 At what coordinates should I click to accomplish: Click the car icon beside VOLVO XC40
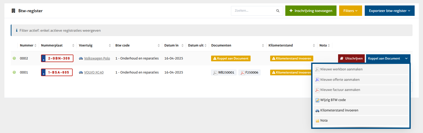[x=81, y=72]
